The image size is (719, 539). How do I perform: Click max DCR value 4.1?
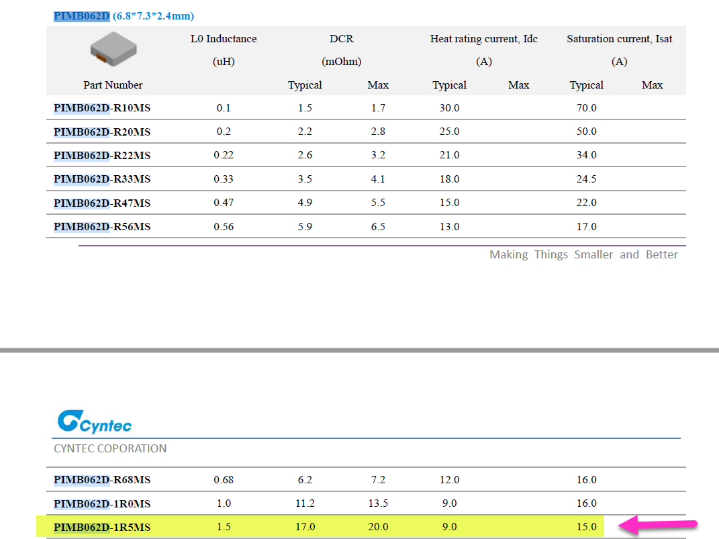379,179
